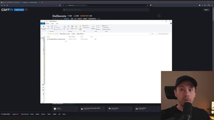Open the New item dropdown
Image resolution: width=214 pixels, height=120 pixels.
pos(86,26)
